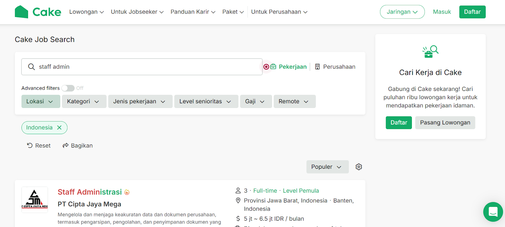Image resolution: width=505 pixels, height=227 pixels.
Task: Toggle Advanced filters switch
Action: pos(68,88)
